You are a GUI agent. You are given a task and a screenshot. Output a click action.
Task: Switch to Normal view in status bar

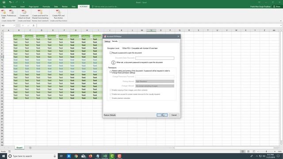pos(243,151)
